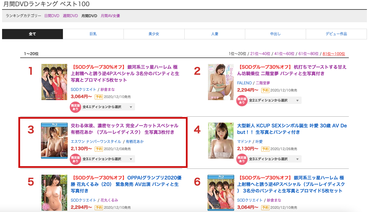Click the rank 1 product title link

coord(125,73)
